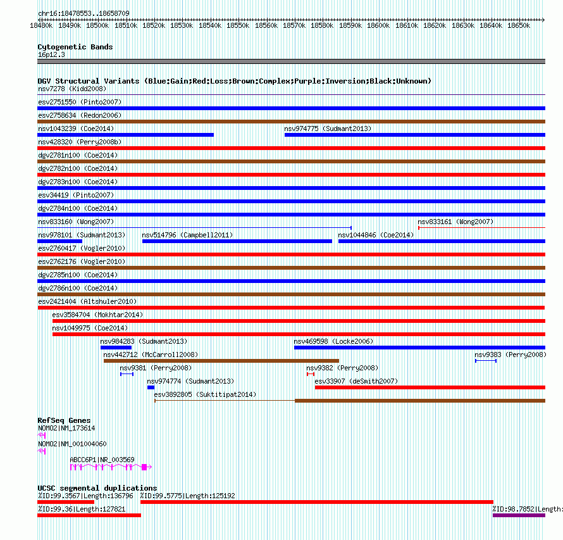
Task: Select the esv2421404 (Altshuler2010) label
Action: click(x=87, y=301)
